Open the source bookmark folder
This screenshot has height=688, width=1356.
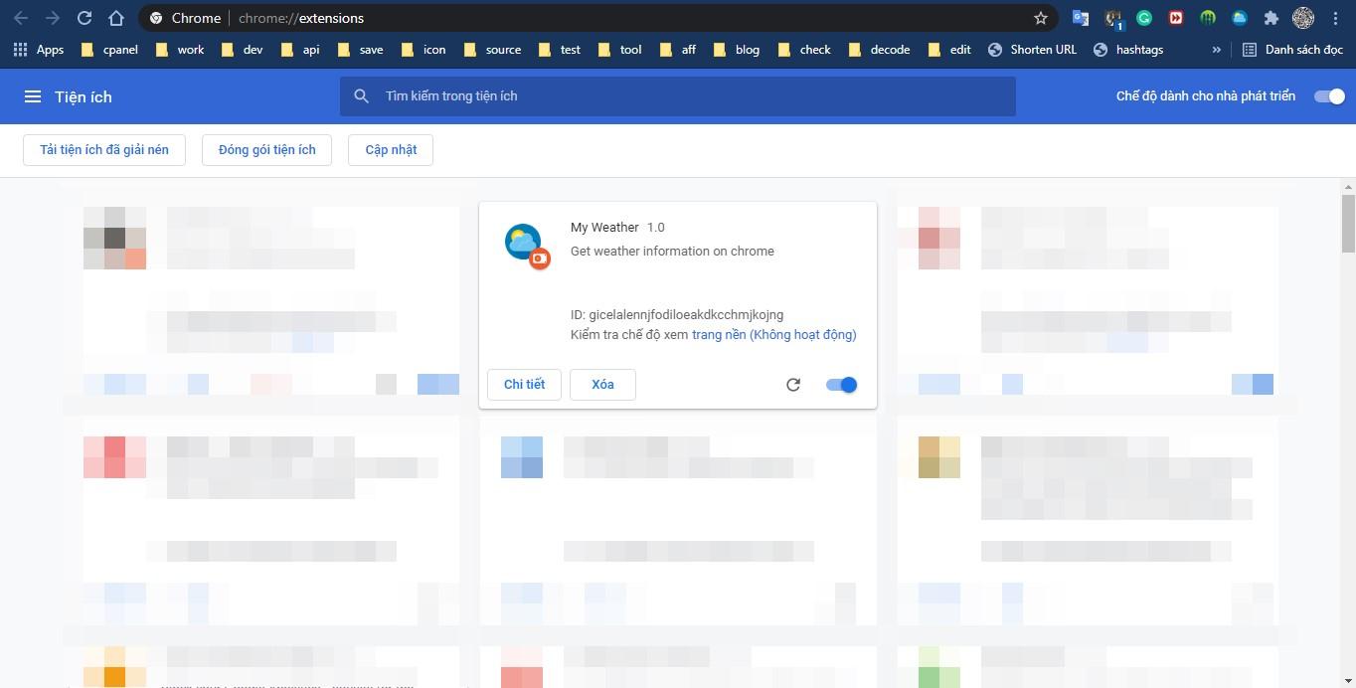click(492, 50)
